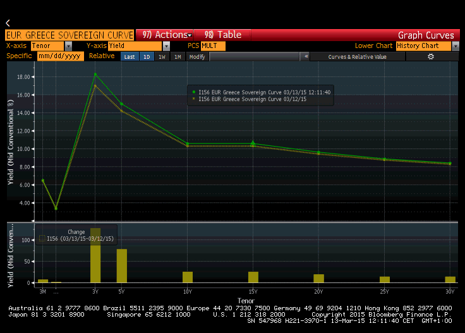The height and width of the screenshot is (333, 465).
Task: Open Curves & Relative Value
Action: (358, 57)
